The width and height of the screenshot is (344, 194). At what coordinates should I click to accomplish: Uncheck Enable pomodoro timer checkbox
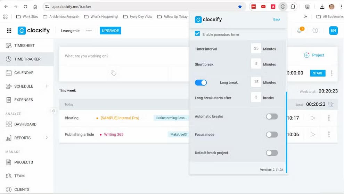click(197, 34)
